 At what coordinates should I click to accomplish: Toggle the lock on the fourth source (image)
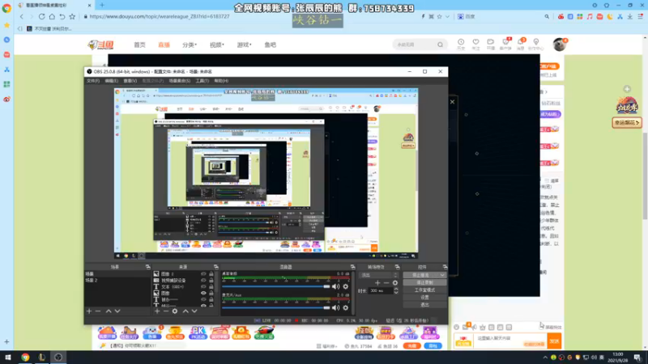point(211,293)
